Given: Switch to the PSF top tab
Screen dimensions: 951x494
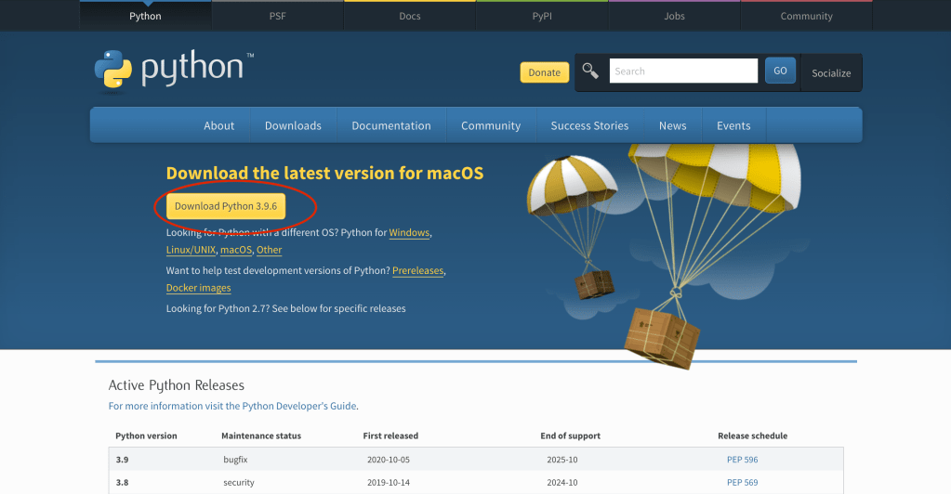Looking at the screenshot, I should [x=277, y=16].
